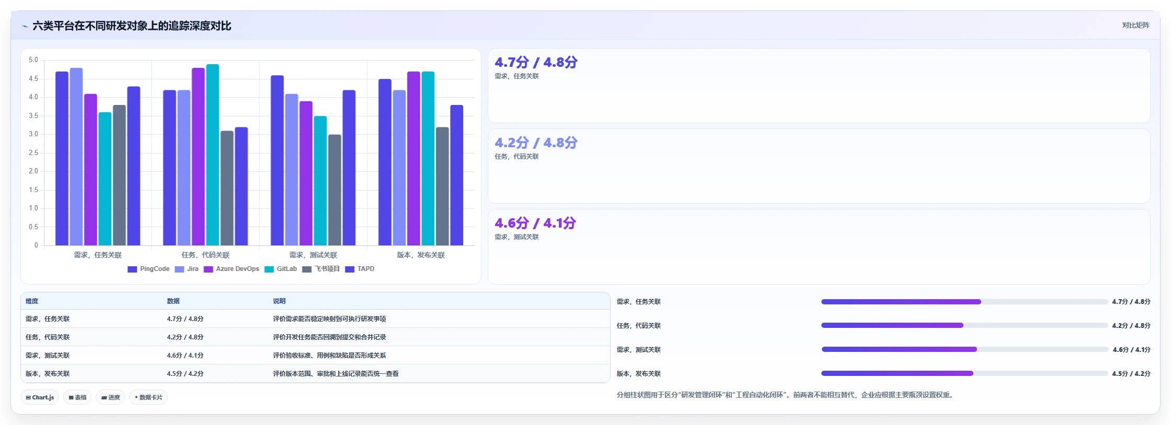Click description 评价版本范围、审批和上线记录能否统一查看
This screenshot has height=425, width=1171.
336,374
